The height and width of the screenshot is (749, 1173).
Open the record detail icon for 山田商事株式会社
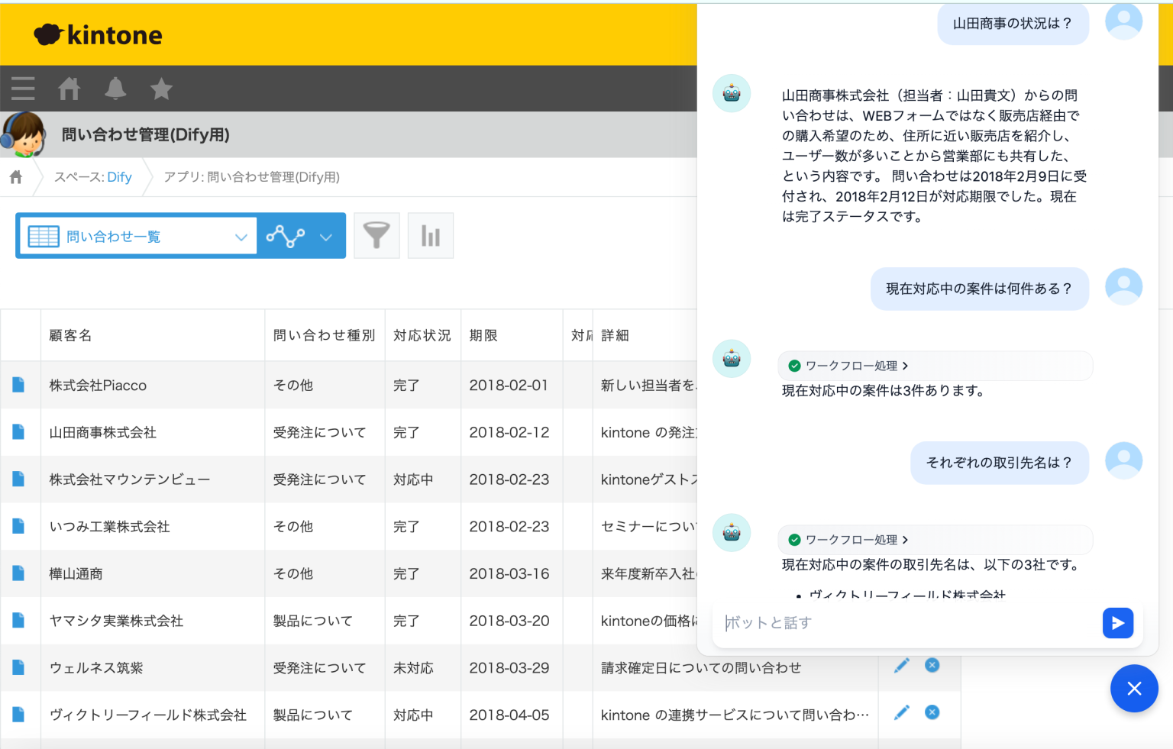[19, 431]
